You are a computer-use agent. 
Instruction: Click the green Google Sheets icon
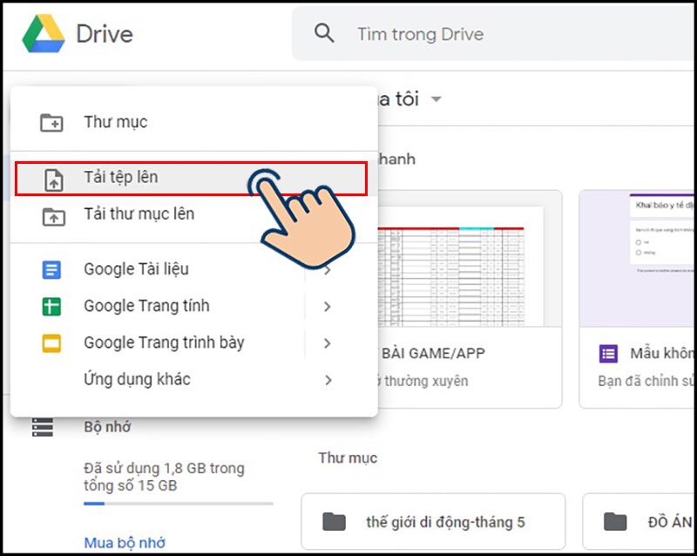[51, 307]
